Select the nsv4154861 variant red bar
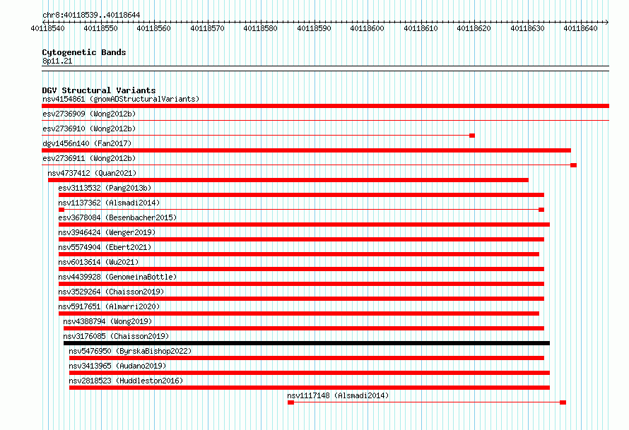This screenshot has height=430, width=629. tap(325, 106)
